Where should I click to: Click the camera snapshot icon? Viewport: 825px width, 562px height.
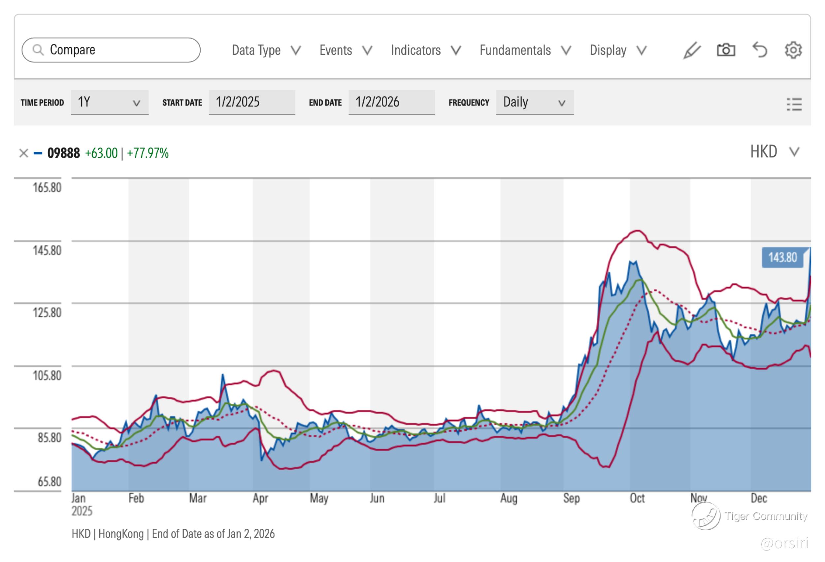tap(726, 50)
